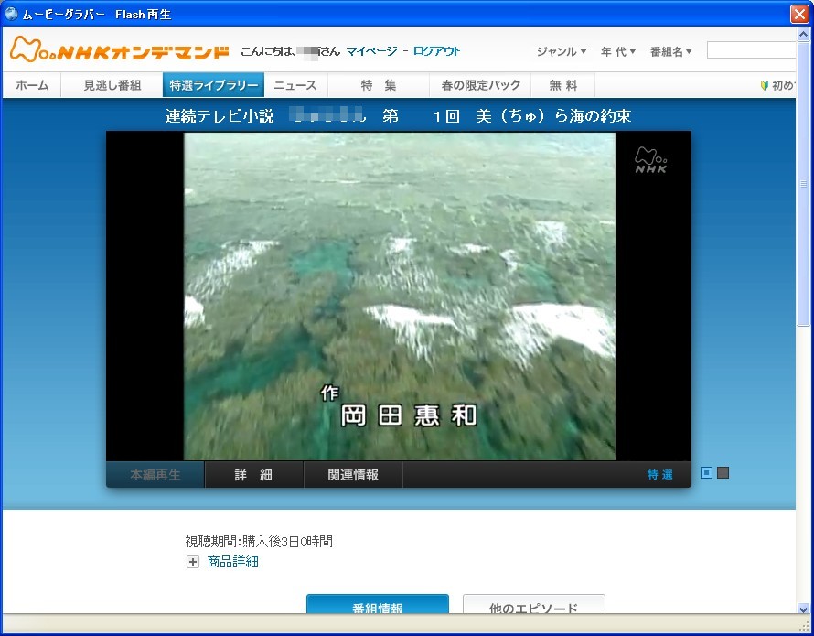The width and height of the screenshot is (814, 636).
Task: Click the globe icon in the title bar
Action: [11, 14]
